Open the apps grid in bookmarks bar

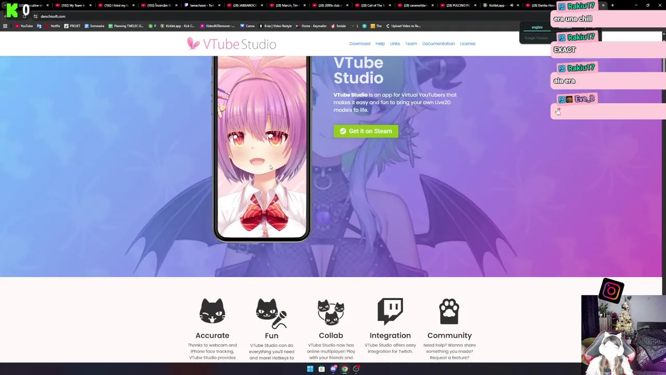[x=5, y=26]
